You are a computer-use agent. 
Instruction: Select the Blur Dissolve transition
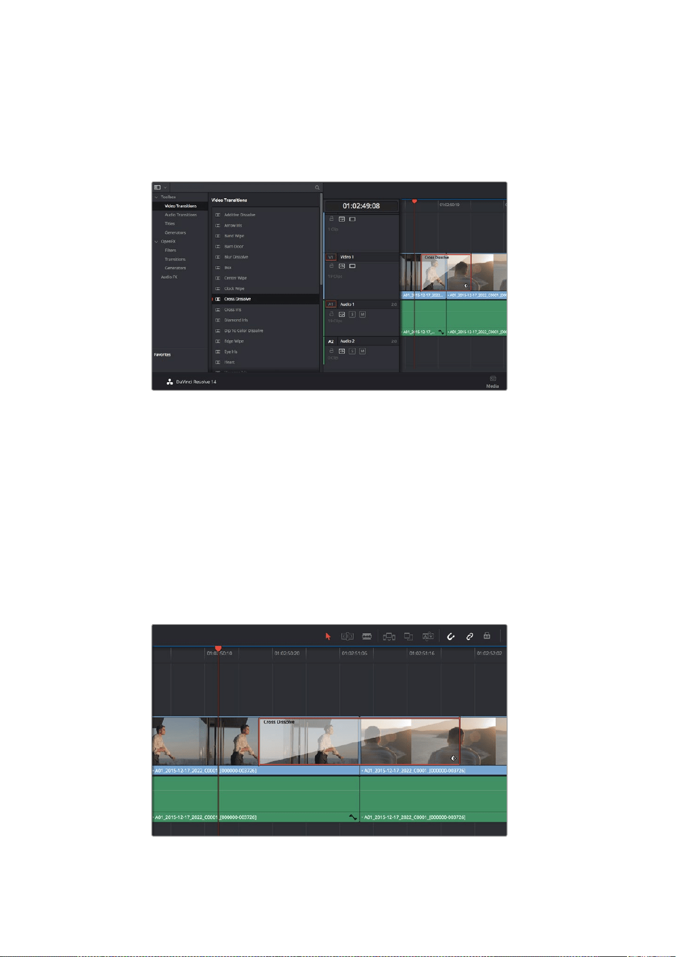tap(265, 257)
